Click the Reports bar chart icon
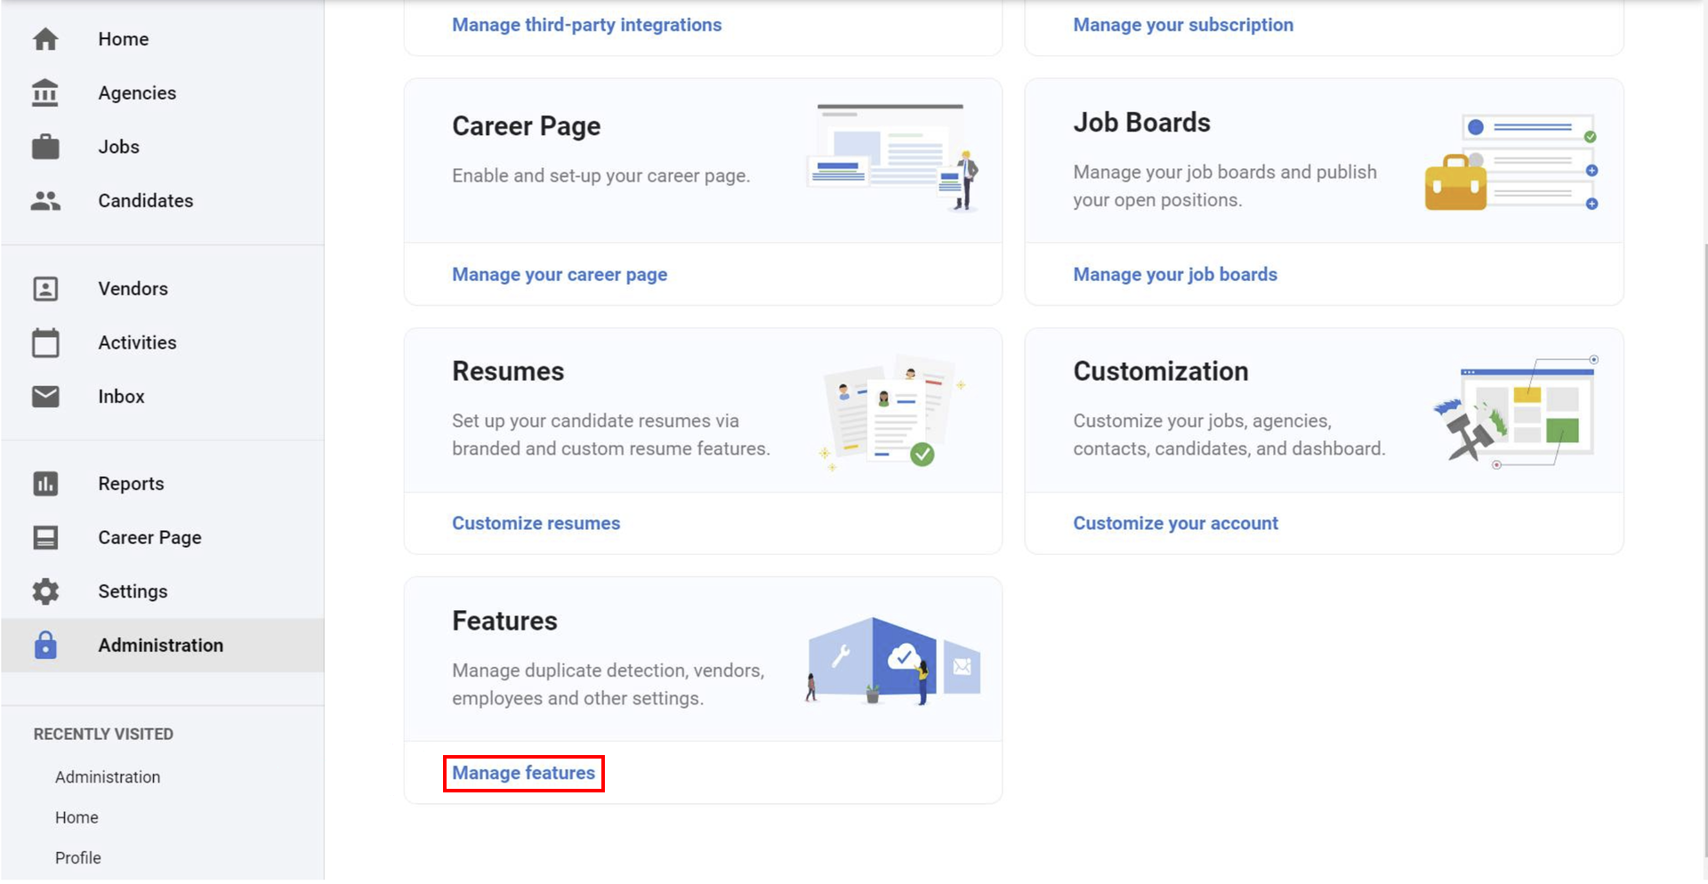 click(45, 484)
